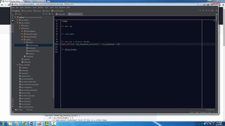Open the Event Log panel
This screenshot has width=225, height=126.
(x=210, y=110)
